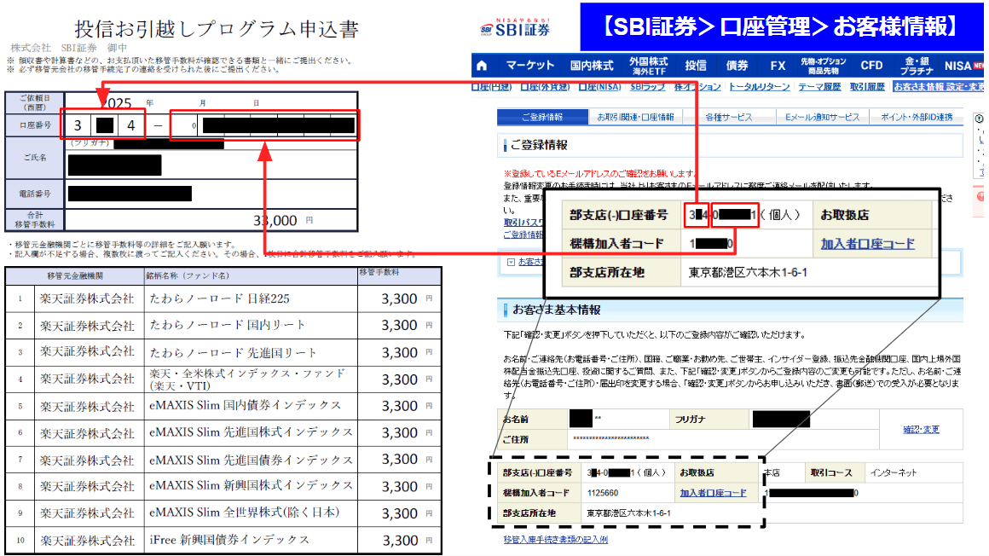Click 3,300 fee in 日経225 row
This screenshot has height=556, width=989.
point(399,298)
